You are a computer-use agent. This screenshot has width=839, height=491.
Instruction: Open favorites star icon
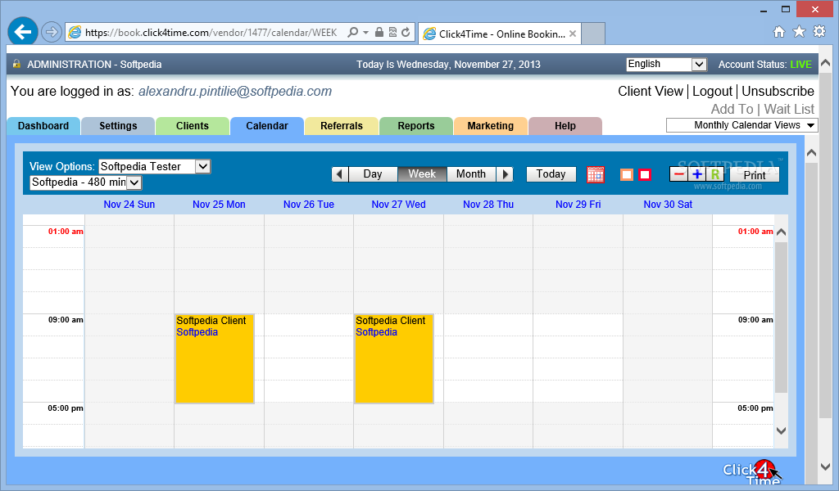(799, 32)
